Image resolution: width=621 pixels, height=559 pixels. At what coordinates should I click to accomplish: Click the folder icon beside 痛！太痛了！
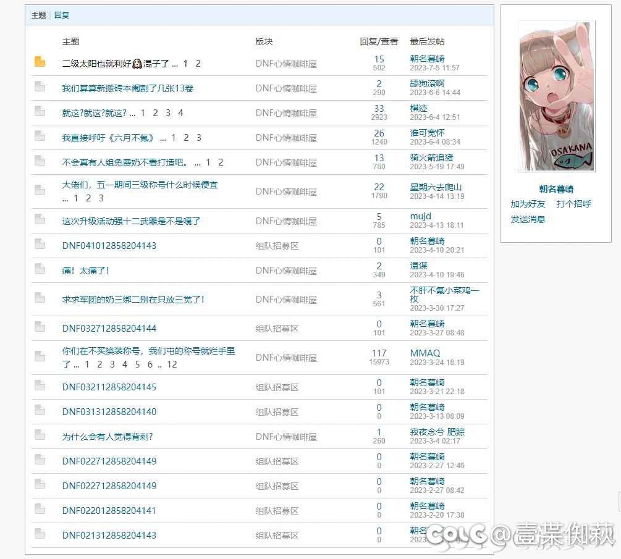(40, 269)
